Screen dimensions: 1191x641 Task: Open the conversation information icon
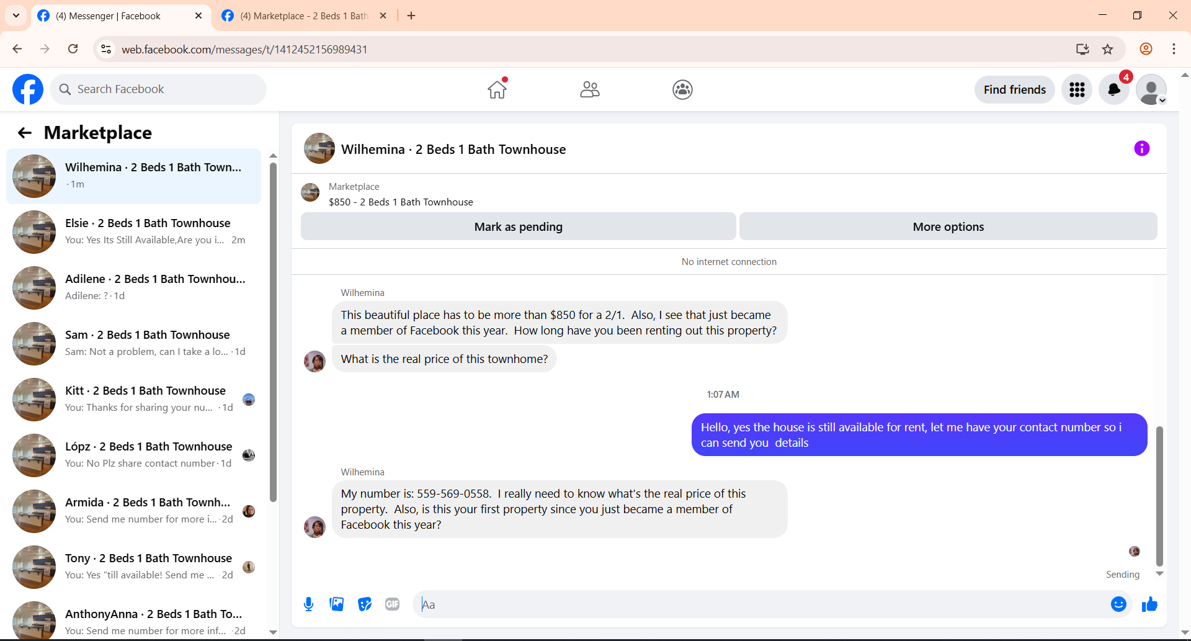[1141, 148]
